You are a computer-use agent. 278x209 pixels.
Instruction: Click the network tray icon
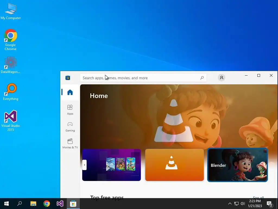coord(236,204)
